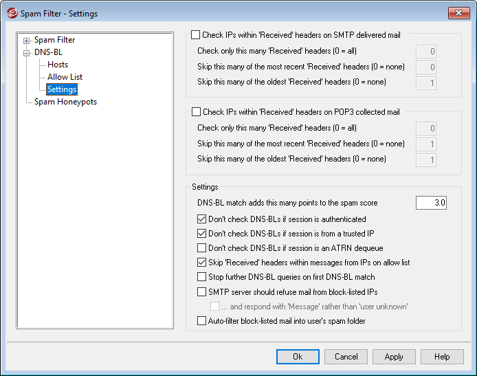Toggle Skip 'Received' headers from allow list IPs
This screenshot has width=477, height=376.
(201, 263)
